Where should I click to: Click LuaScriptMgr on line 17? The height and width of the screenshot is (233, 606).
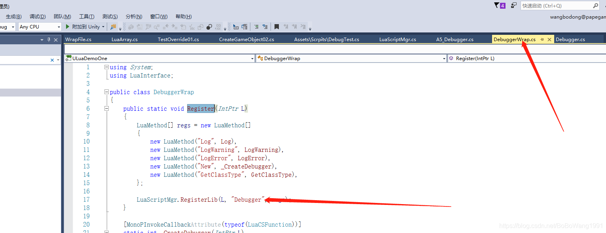point(157,200)
